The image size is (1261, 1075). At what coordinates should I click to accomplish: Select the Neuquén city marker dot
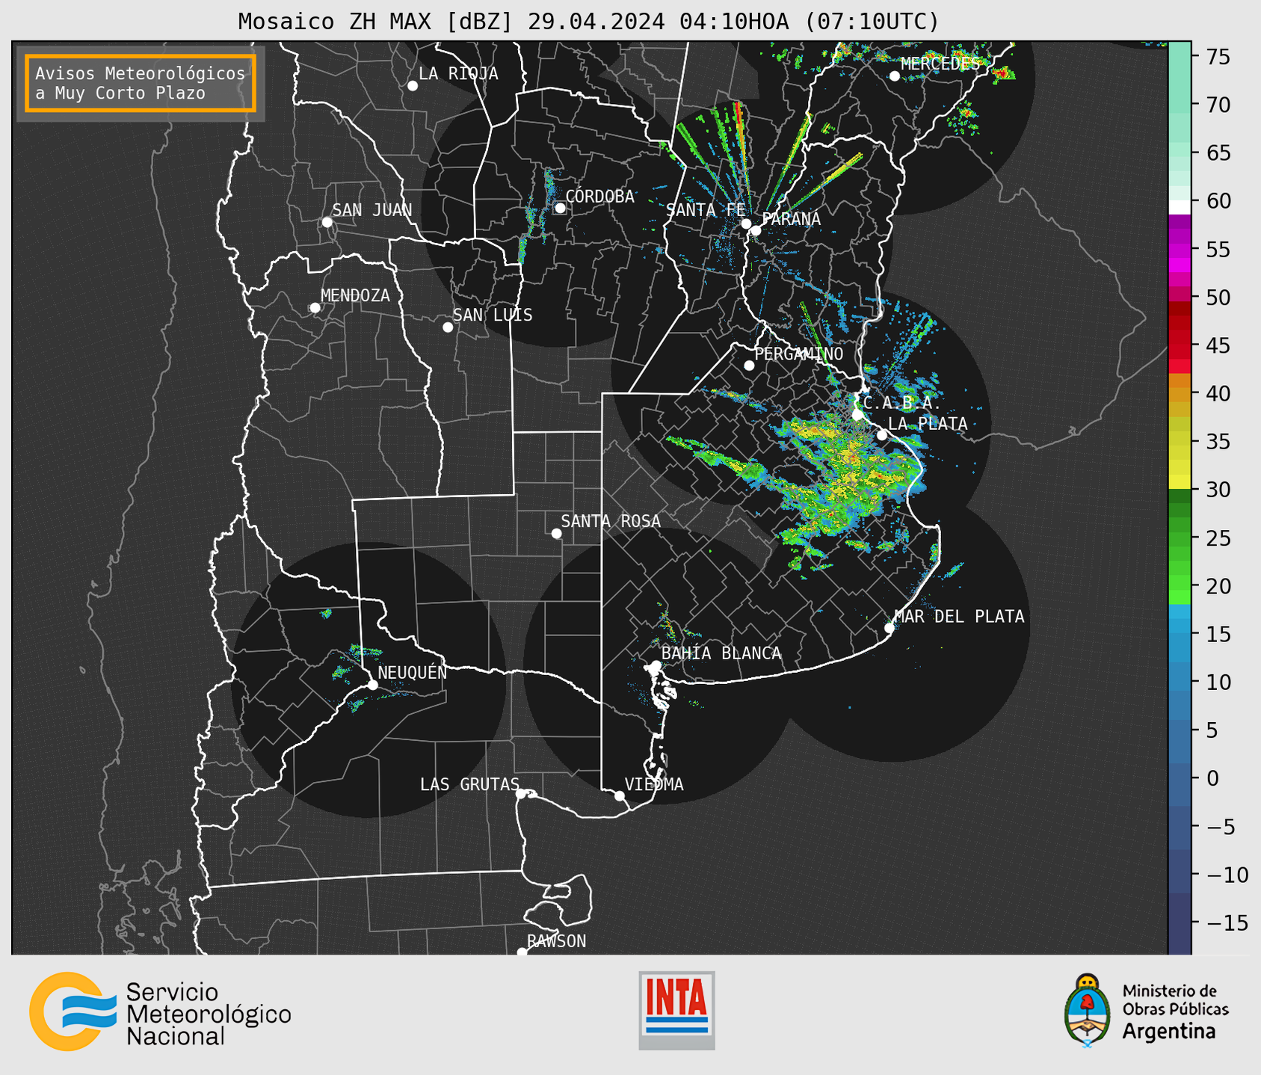click(372, 685)
